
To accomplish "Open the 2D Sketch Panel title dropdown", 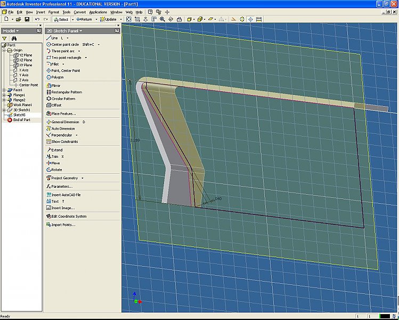I will click(81, 31).
